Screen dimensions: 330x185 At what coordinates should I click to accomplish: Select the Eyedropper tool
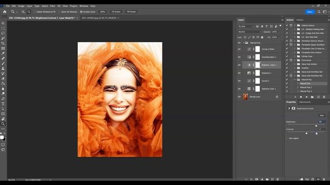pos(3,53)
